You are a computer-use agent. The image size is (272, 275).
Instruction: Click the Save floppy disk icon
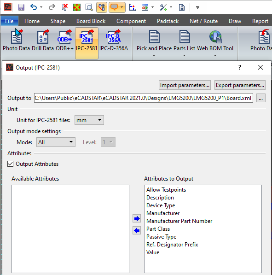point(21,7)
